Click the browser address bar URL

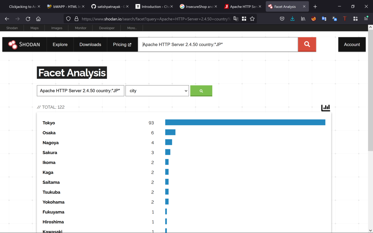click(x=155, y=19)
